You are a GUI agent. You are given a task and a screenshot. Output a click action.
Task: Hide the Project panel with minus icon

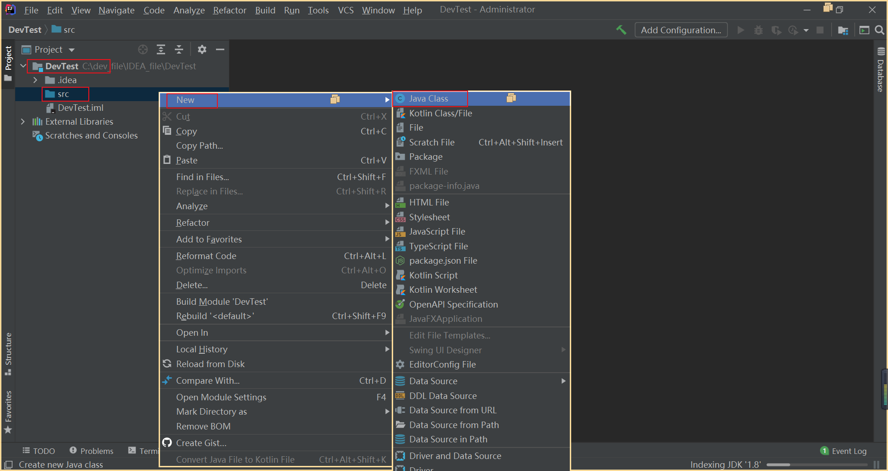[220, 49]
